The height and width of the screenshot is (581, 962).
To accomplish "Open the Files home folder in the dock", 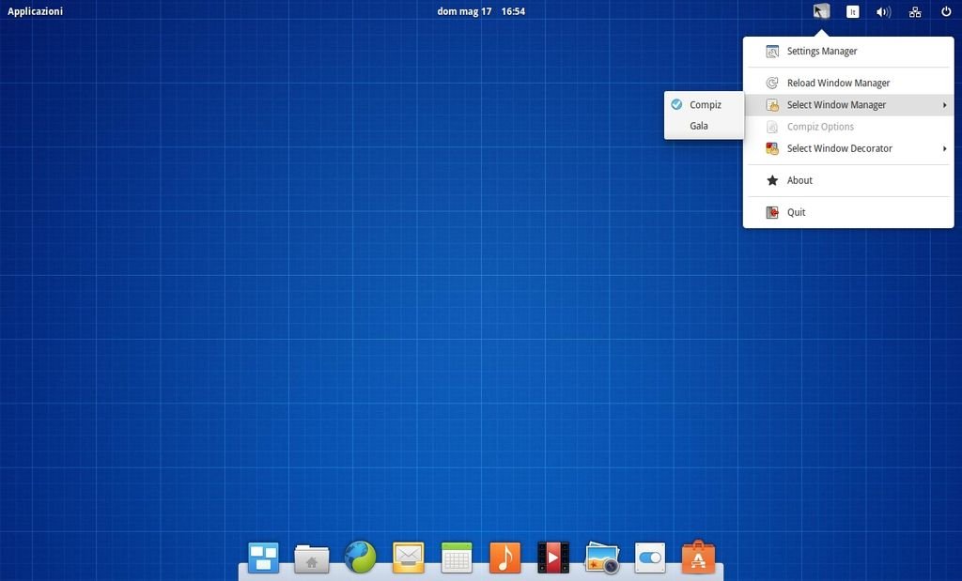I will point(311,558).
